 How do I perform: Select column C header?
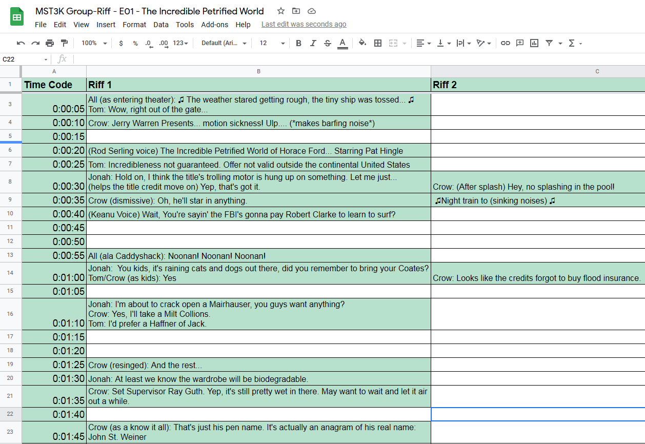coord(538,71)
